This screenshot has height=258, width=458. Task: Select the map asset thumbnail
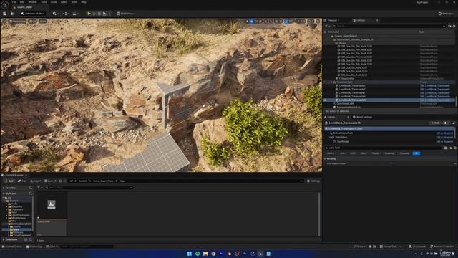click(x=52, y=214)
